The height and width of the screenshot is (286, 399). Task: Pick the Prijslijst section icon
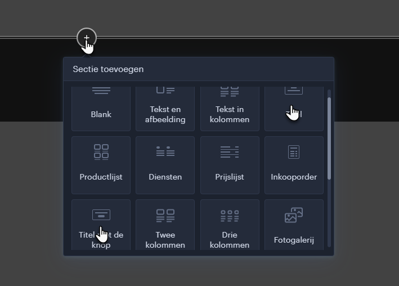[230, 151]
